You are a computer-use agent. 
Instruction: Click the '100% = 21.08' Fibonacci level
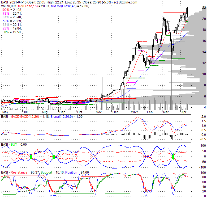point(11,10)
